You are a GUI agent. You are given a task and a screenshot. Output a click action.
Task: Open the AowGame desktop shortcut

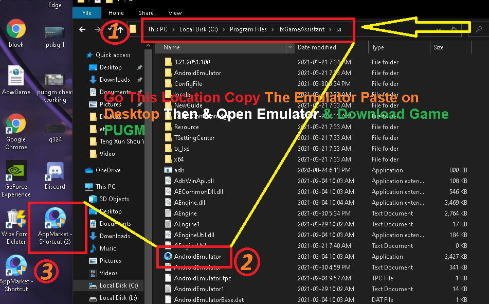(16, 80)
